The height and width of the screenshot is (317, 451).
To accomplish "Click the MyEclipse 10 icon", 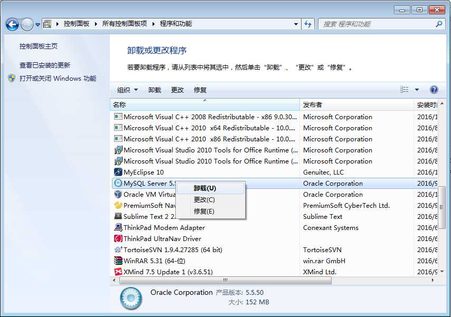I will [118, 172].
